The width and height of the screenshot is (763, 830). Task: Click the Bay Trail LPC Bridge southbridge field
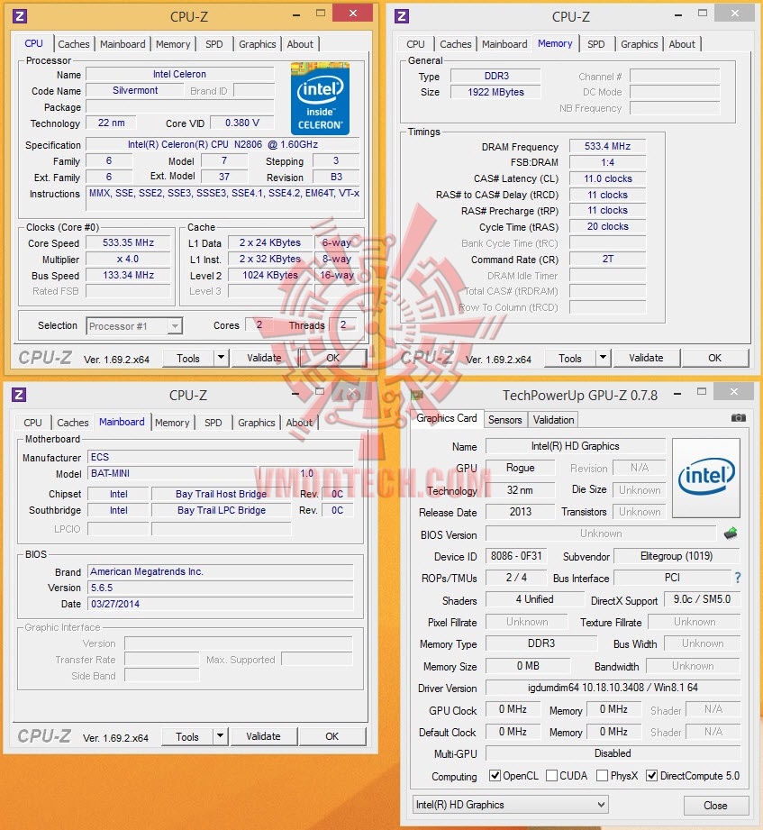(222, 510)
